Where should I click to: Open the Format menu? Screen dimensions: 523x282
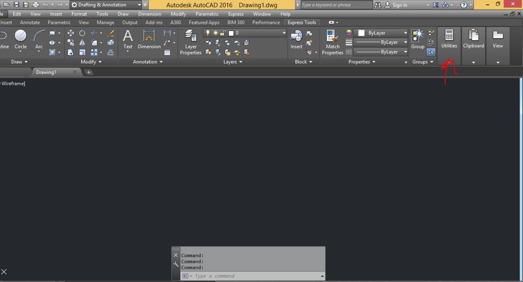pyautogui.click(x=79, y=14)
